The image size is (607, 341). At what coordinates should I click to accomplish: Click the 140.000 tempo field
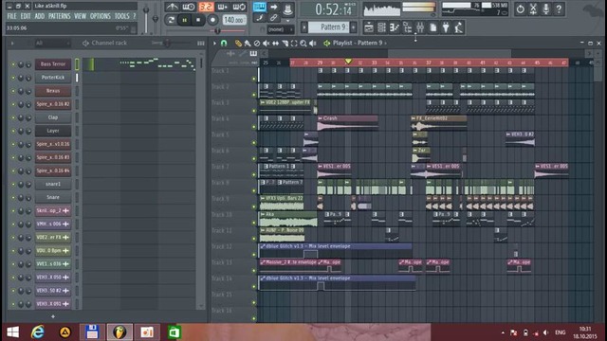pyautogui.click(x=234, y=20)
